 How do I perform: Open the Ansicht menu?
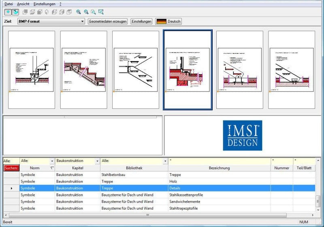[x=23, y=4]
